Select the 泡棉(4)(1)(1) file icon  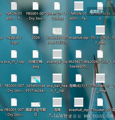coord(78,78)
